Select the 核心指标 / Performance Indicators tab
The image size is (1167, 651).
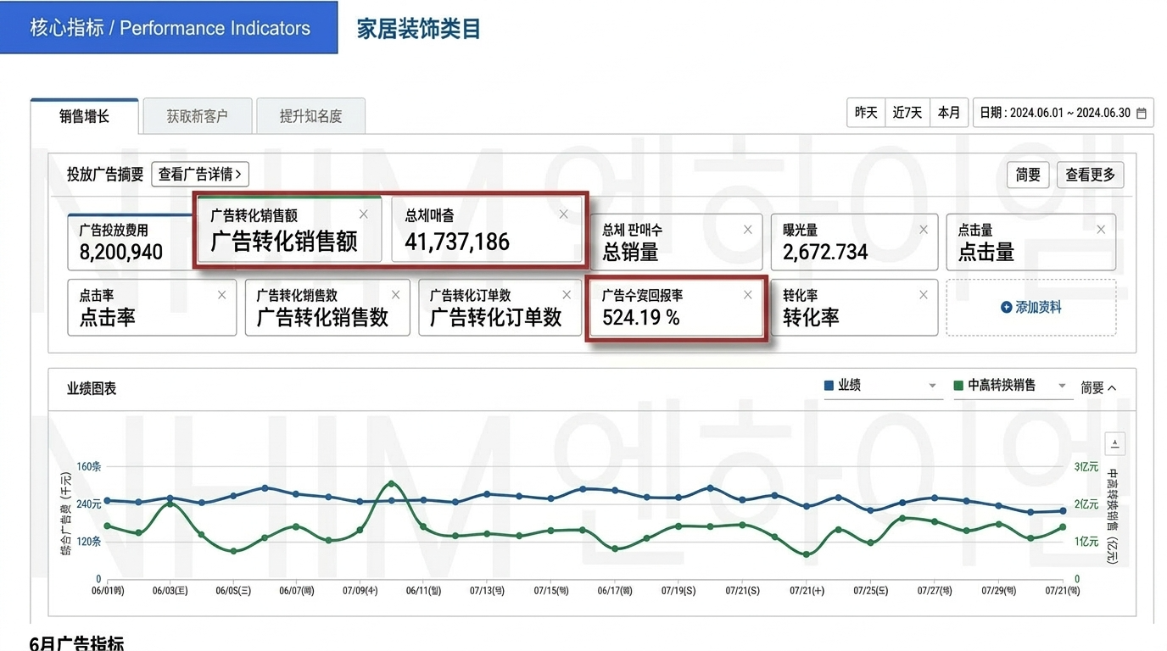click(169, 27)
